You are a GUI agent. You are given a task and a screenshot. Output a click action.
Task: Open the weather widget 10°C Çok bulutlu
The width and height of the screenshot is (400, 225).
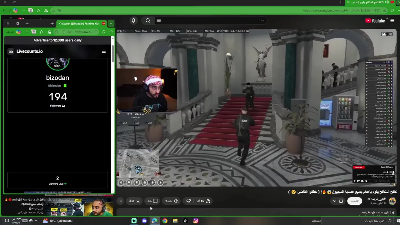(57, 221)
